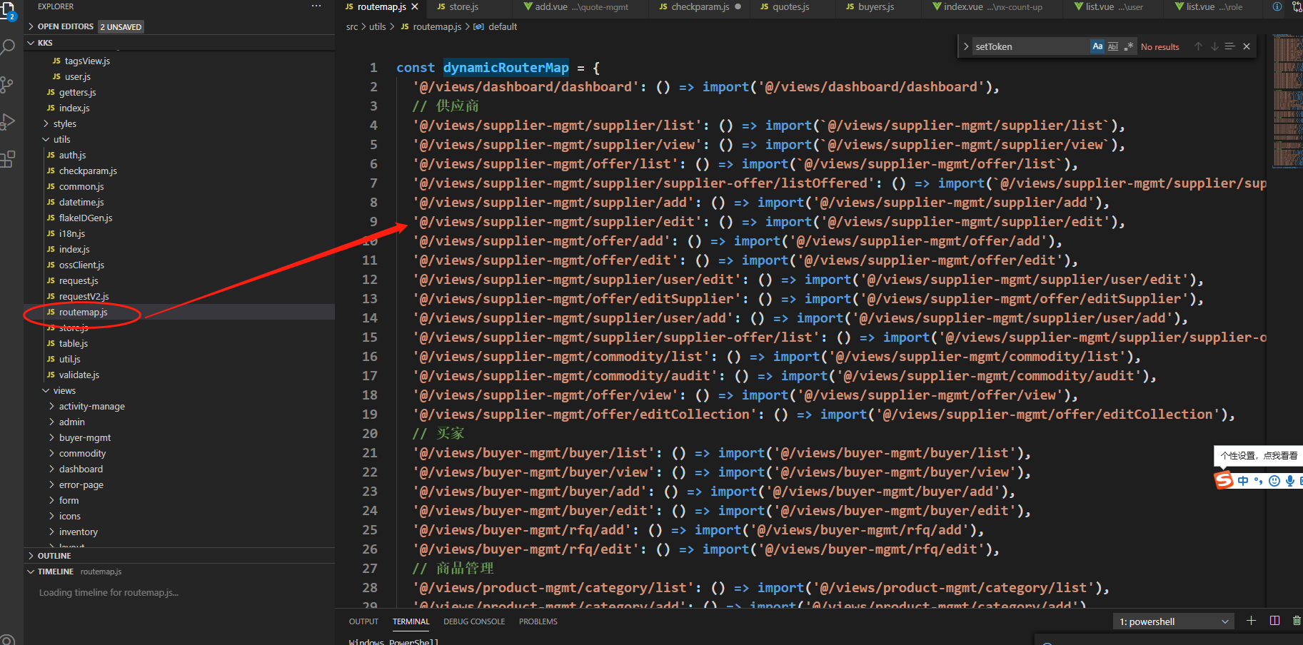1303x645 pixels.
Task: Go to previous find match arrow
Action: click(x=1198, y=46)
